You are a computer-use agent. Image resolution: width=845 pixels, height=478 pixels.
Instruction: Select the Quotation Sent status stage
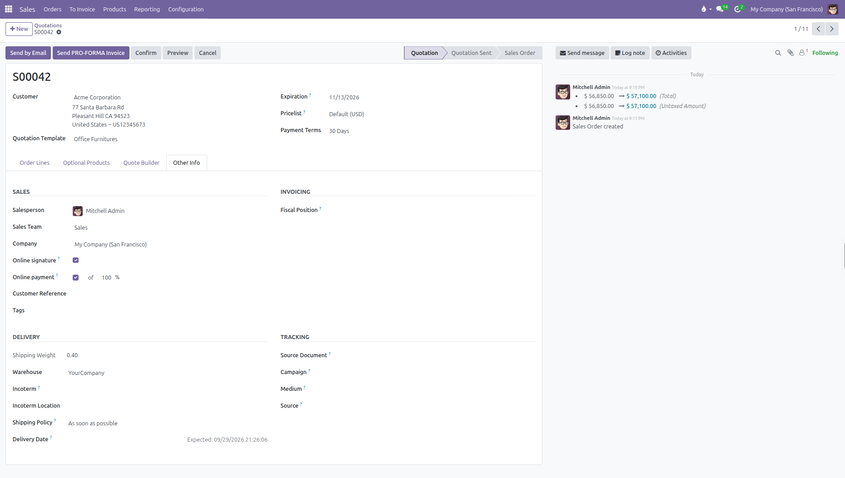[x=471, y=53]
